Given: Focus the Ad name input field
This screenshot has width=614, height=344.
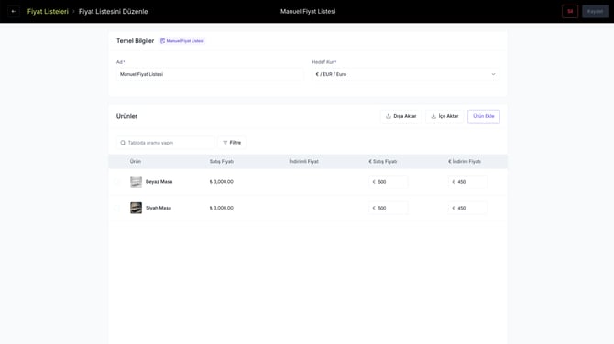Looking at the screenshot, I should click(x=210, y=74).
